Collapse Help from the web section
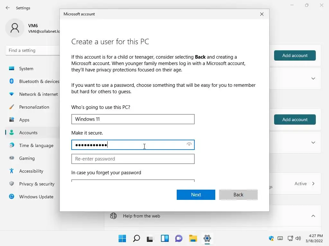The width and height of the screenshot is (329, 246). pyautogui.click(x=313, y=216)
